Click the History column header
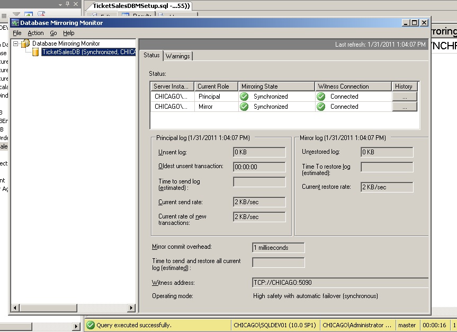This screenshot has height=332, width=457. (x=405, y=86)
